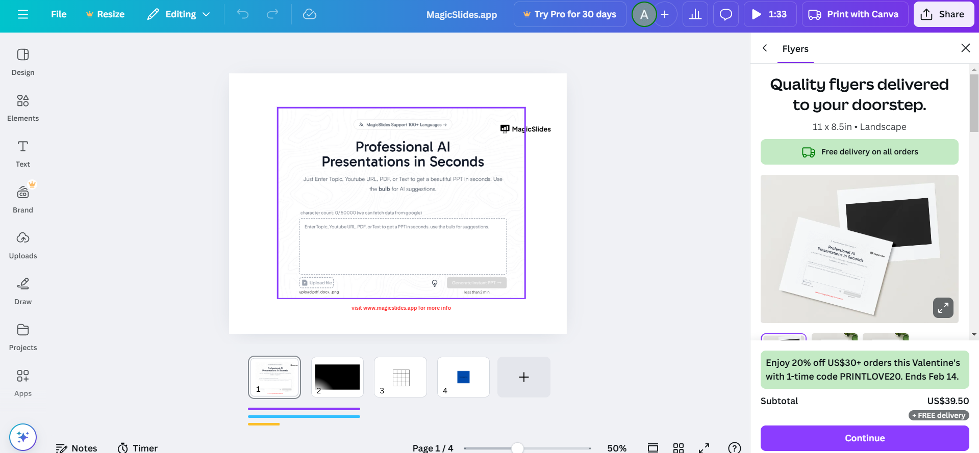Open the Brand kit panel

click(x=23, y=200)
